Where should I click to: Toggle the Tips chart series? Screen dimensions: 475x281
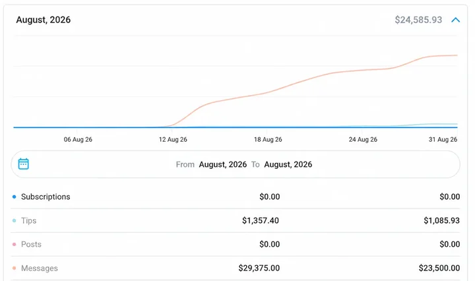(28, 220)
